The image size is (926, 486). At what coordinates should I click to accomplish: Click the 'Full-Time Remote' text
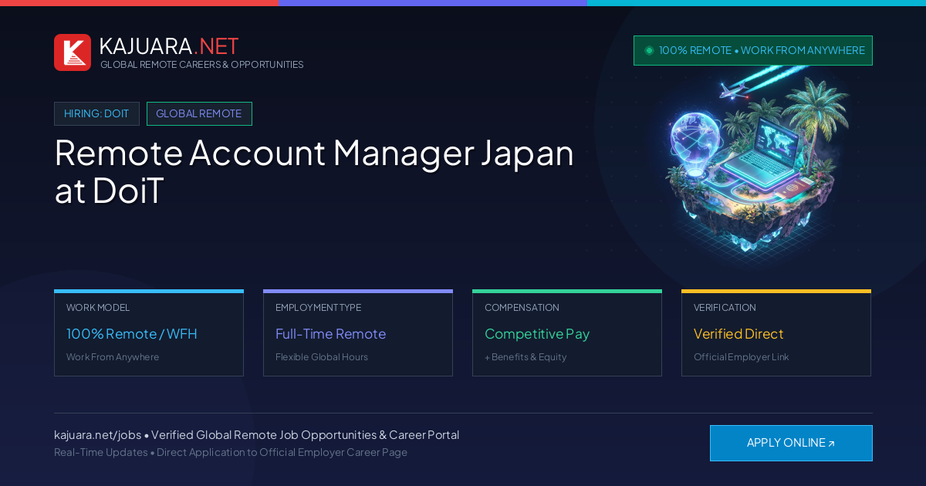(x=330, y=334)
